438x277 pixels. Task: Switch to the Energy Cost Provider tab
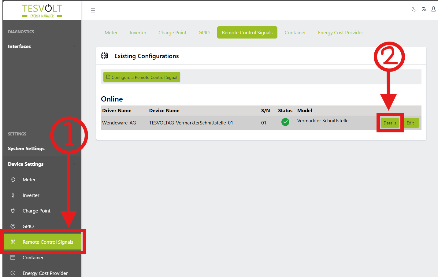tap(340, 33)
